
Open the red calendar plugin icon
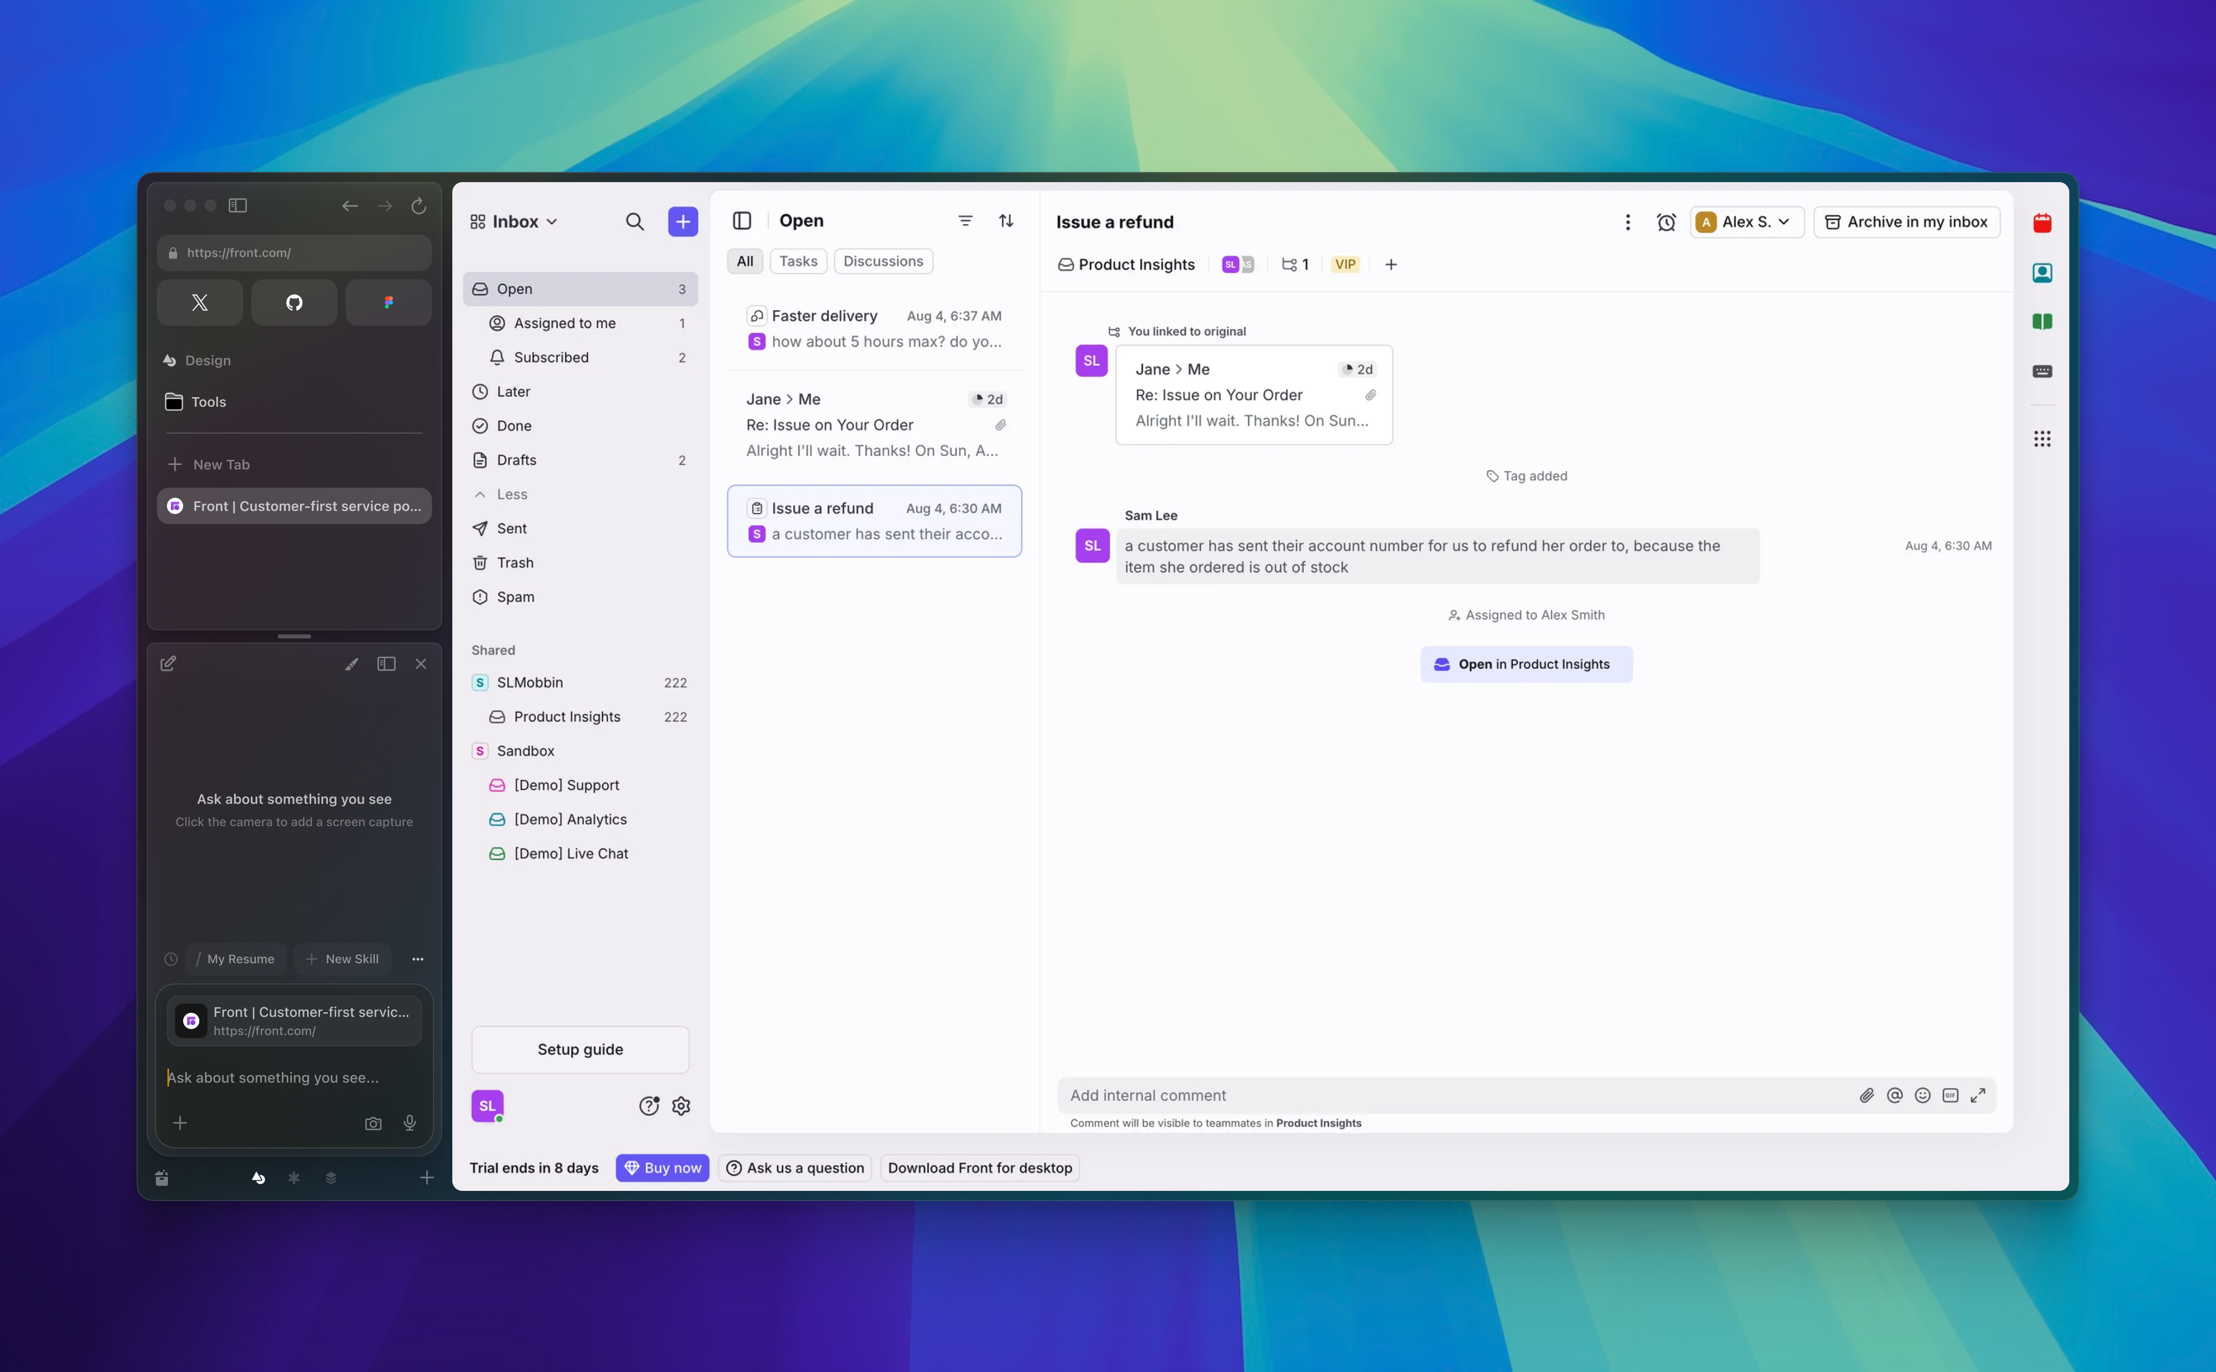[2042, 223]
